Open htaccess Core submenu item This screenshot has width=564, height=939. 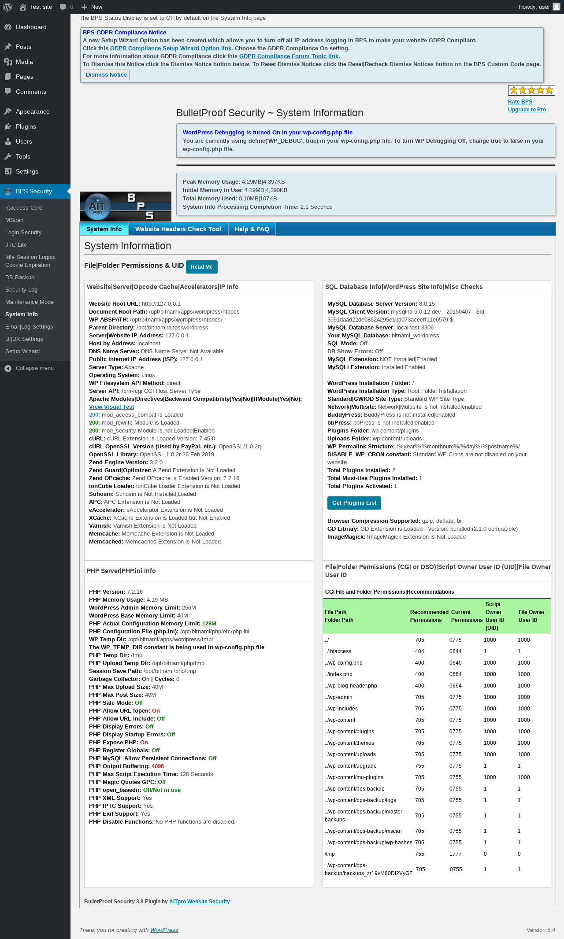[24, 208]
